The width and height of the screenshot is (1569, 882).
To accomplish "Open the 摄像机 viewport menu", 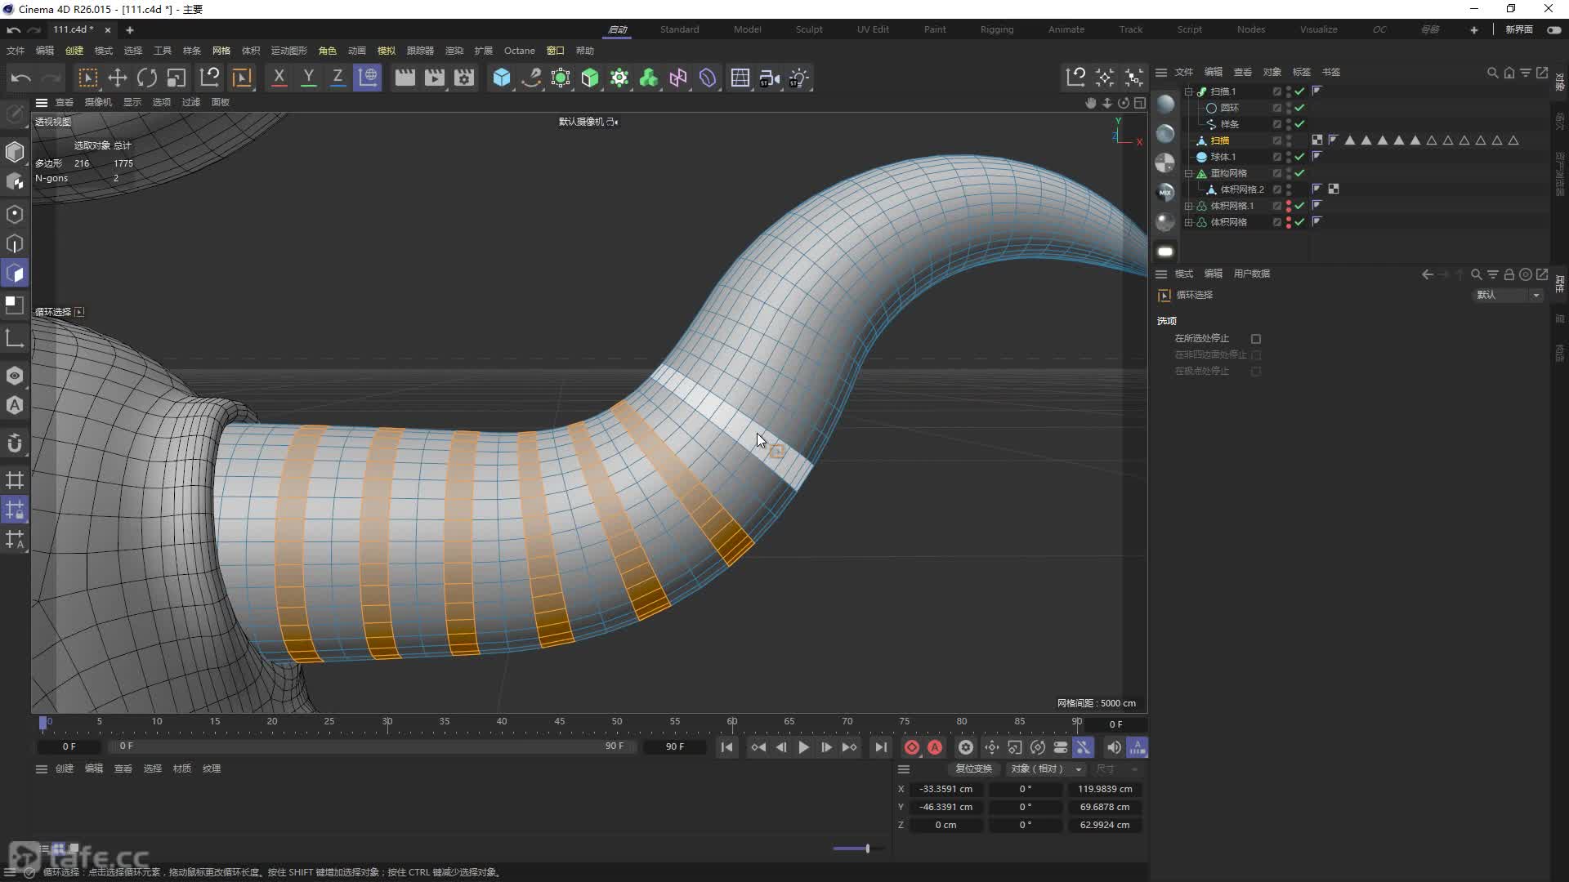I will [x=97, y=102].
